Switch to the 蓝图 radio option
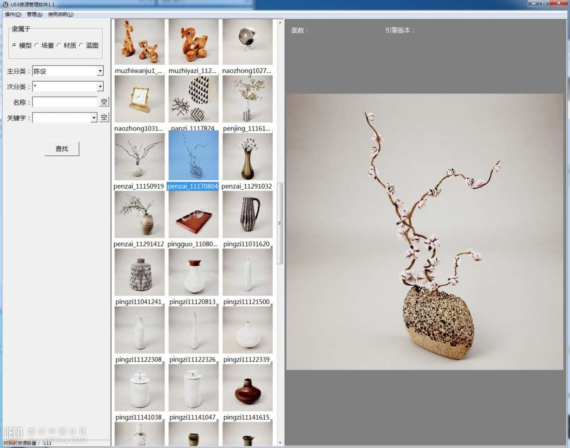Image resolution: width=570 pixels, height=448 pixels. click(82, 45)
